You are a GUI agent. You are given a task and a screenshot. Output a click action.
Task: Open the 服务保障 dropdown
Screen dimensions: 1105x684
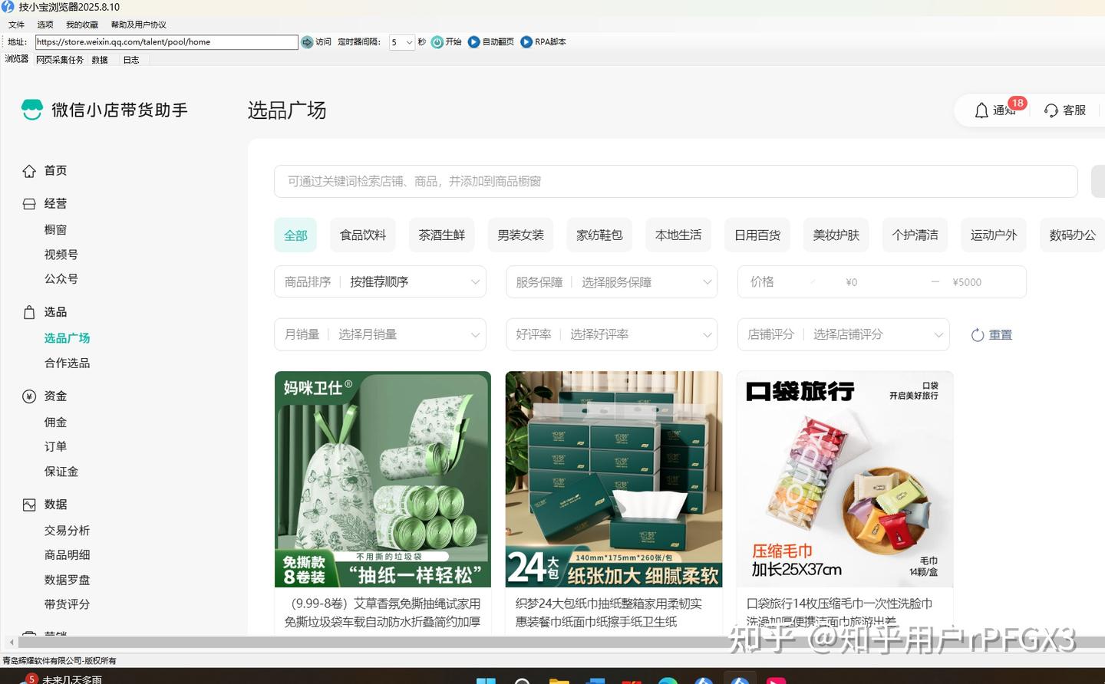tap(612, 282)
